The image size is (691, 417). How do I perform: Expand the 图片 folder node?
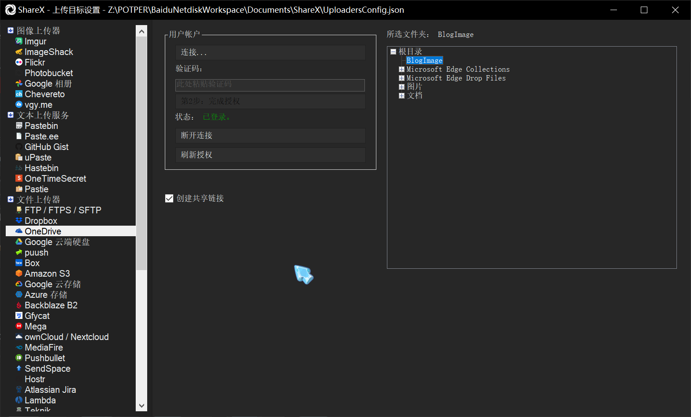pyautogui.click(x=401, y=87)
